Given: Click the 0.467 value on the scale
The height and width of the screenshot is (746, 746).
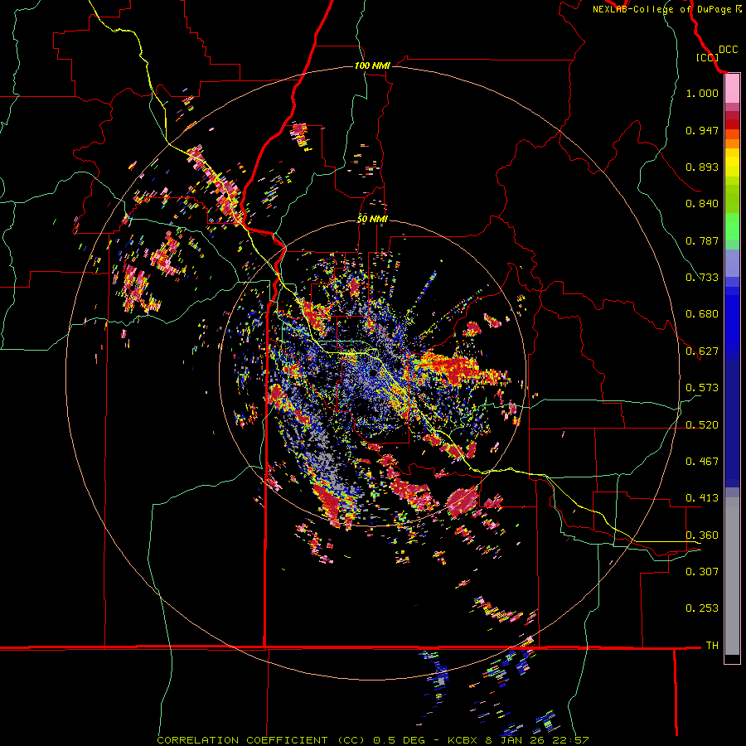Looking at the screenshot, I should point(702,462).
